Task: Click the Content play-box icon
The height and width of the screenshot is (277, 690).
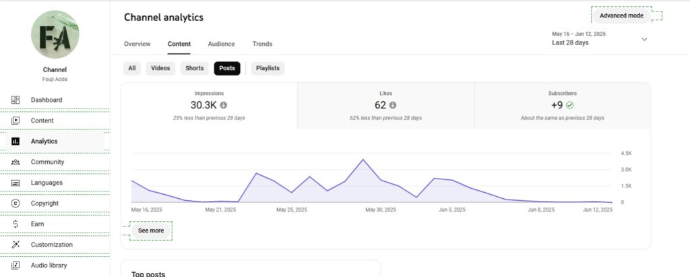Action: pyautogui.click(x=15, y=121)
